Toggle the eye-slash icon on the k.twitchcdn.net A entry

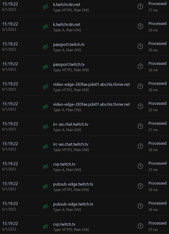pos(46,26)
